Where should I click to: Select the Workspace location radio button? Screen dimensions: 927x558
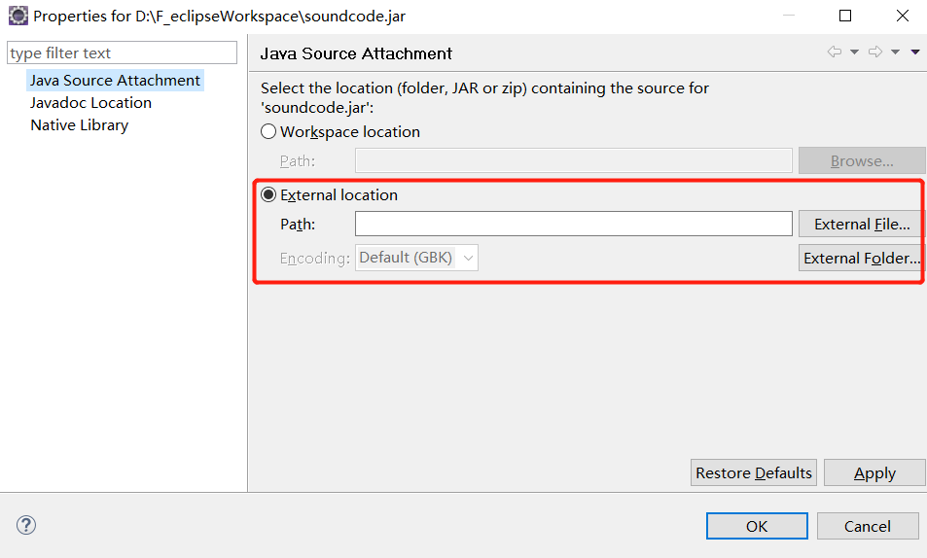coord(268,131)
